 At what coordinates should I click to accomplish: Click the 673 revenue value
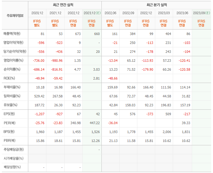[78, 34]
